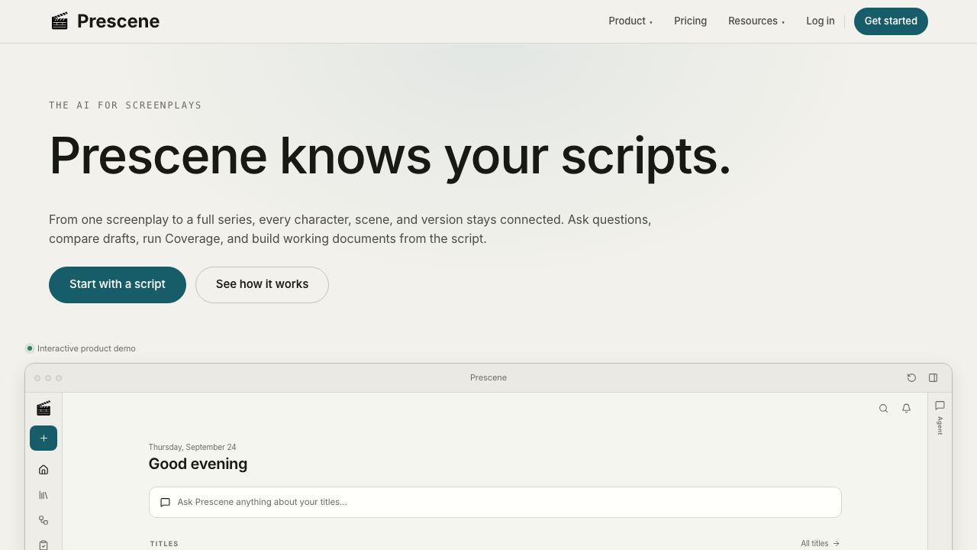Click the Log in link
The height and width of the screenshot is (550, 977).
click(821, 21)
